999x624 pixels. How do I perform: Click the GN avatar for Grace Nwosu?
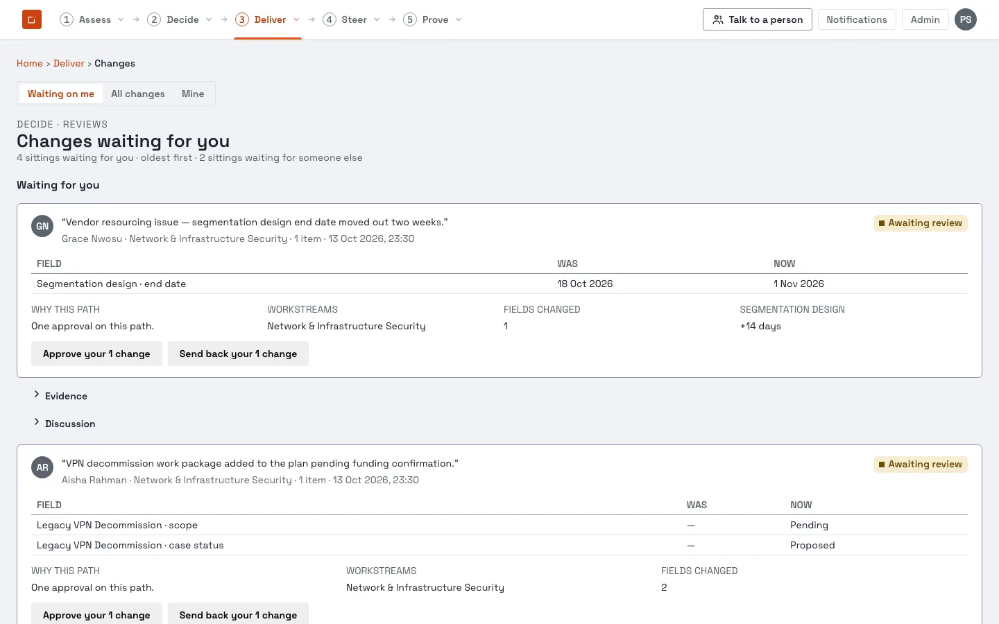point(42,226)
